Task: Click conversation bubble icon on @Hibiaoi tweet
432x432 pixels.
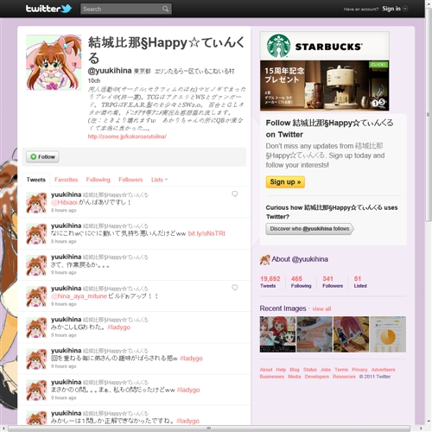Action: tap(235, 194)
